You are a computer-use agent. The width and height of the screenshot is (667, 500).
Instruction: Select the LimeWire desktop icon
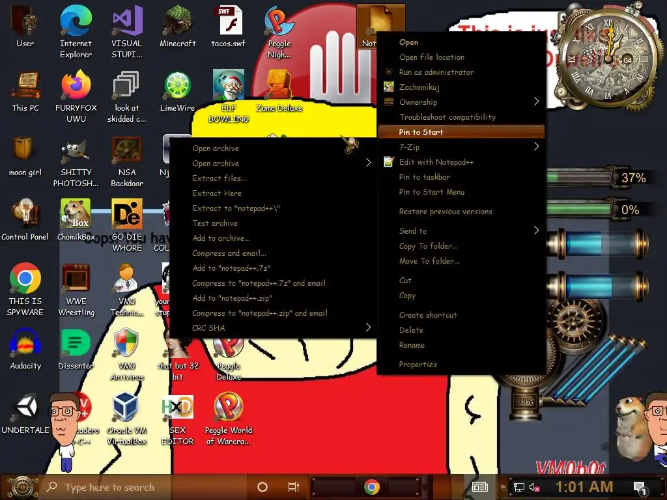pyautogui.click(x=177, y=91)
